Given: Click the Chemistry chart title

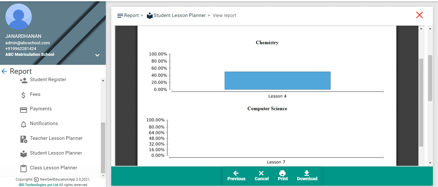Looking at the screenshot, I should coord(267,43).
